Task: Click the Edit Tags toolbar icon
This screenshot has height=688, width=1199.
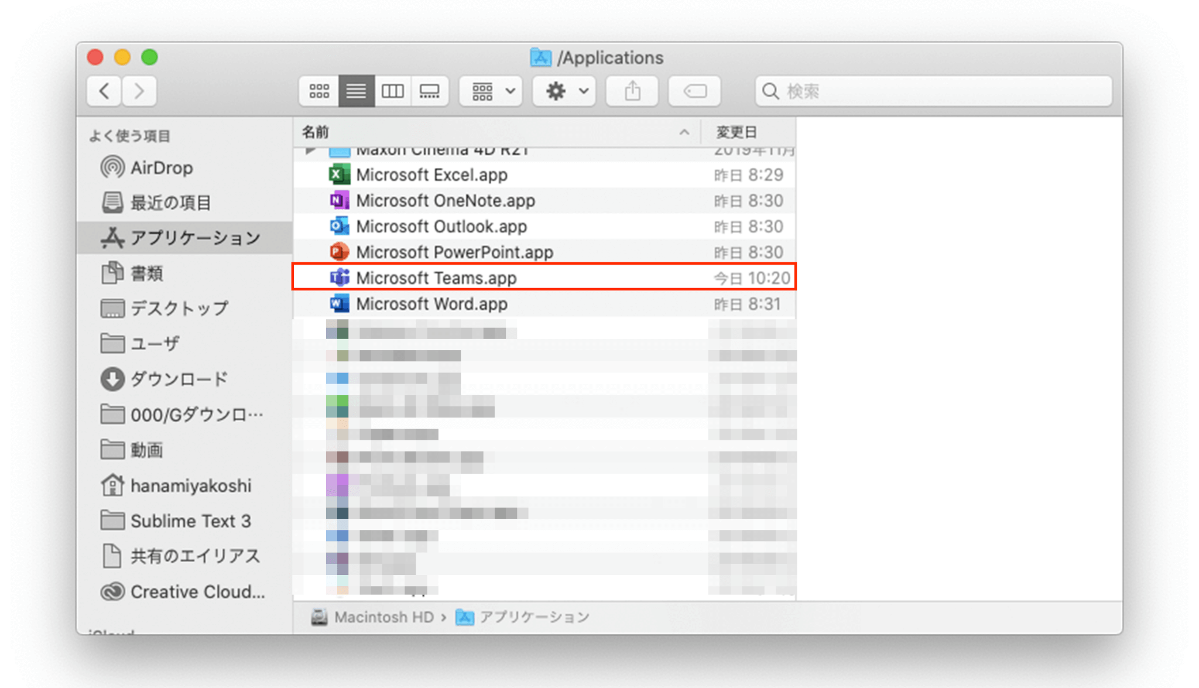Action: 694,91
